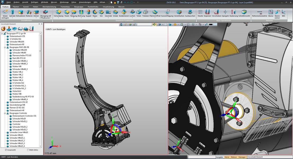Choose the Rotieren tool
Image resolution: width=293 pixels, height=159 pixels.
click(x=29, y=13)
